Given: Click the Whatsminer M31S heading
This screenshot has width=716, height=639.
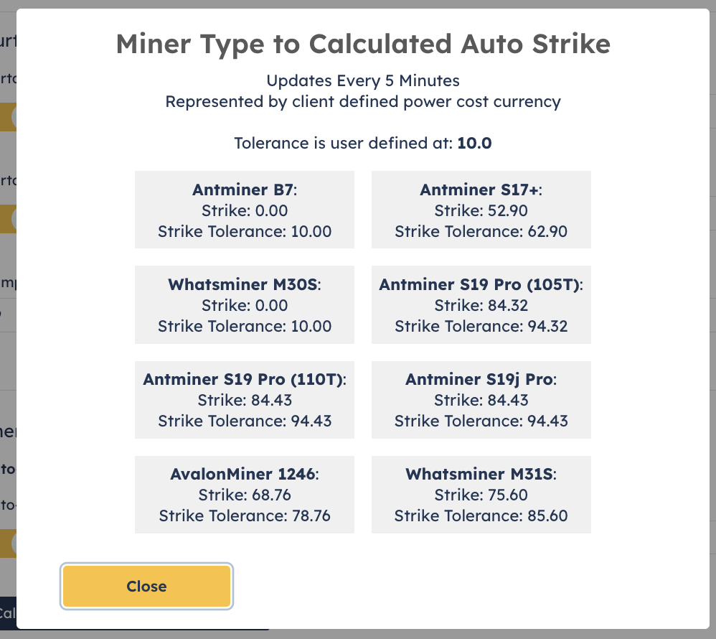Looking at the screenshot, I should 480,475.
